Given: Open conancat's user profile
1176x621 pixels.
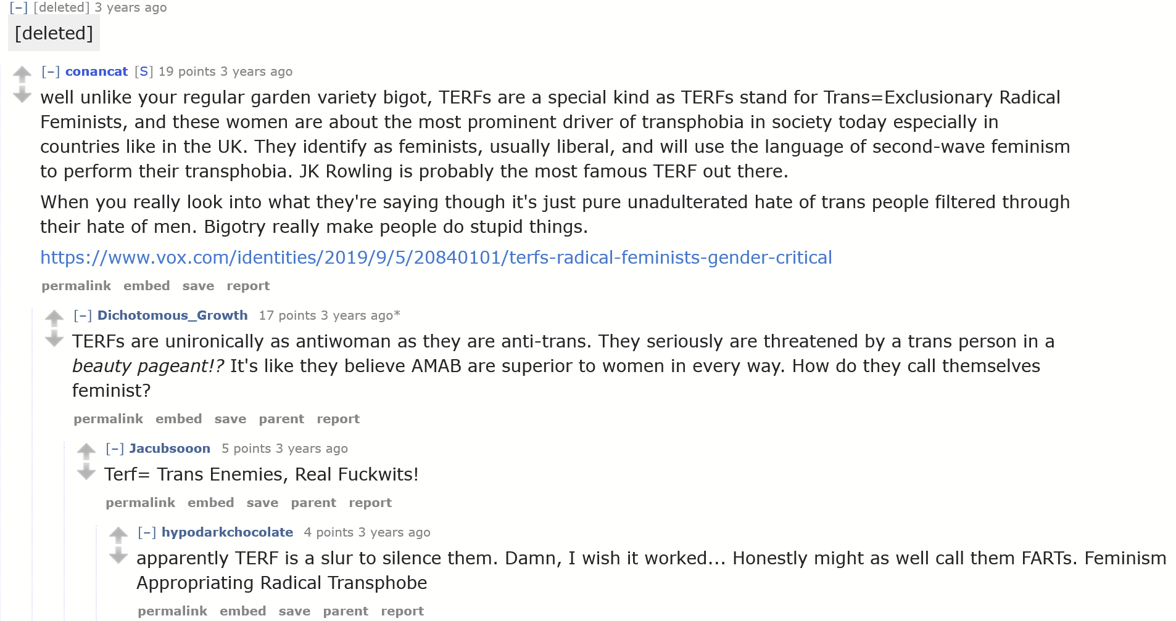Looking at the screenshot, I should (96, 71).
